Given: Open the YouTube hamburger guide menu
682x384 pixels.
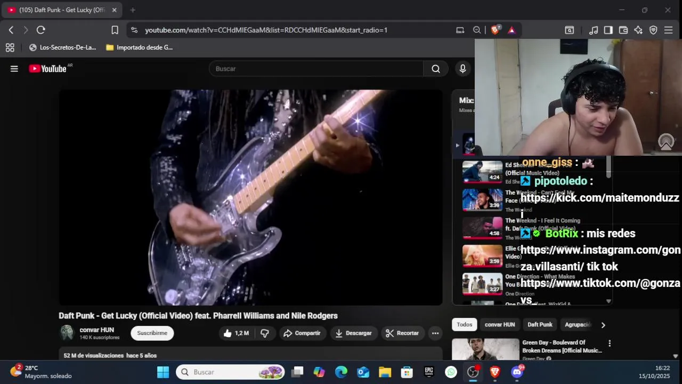Looking at the screenshot, I should pos(14,68).
